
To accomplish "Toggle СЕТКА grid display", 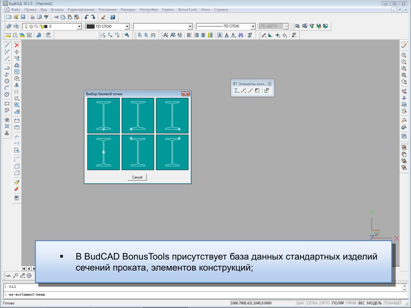I will coord(312,303).
